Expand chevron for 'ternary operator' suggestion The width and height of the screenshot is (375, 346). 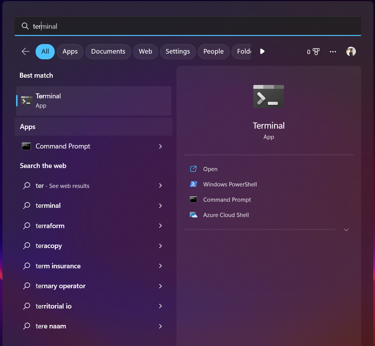click(x=160, y=286)
